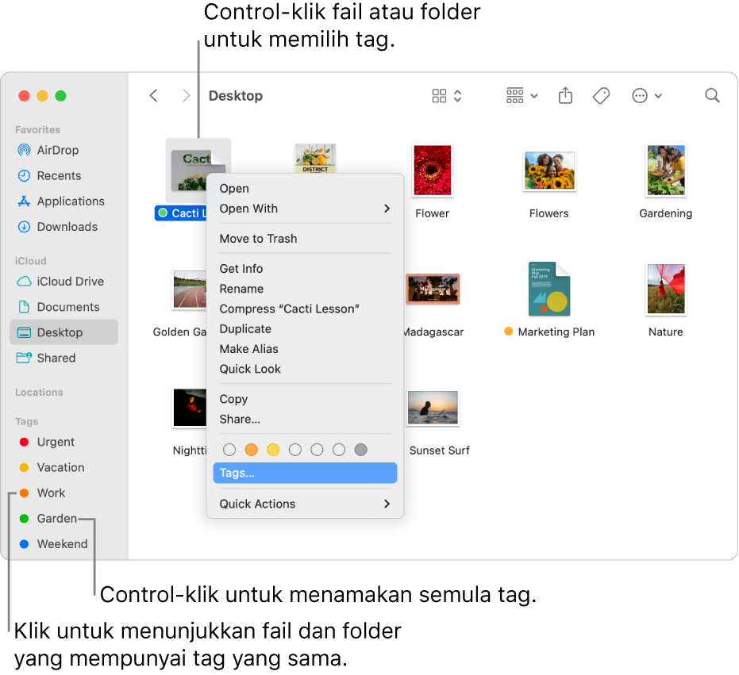Click the search magnifier icon

(712, 96)
